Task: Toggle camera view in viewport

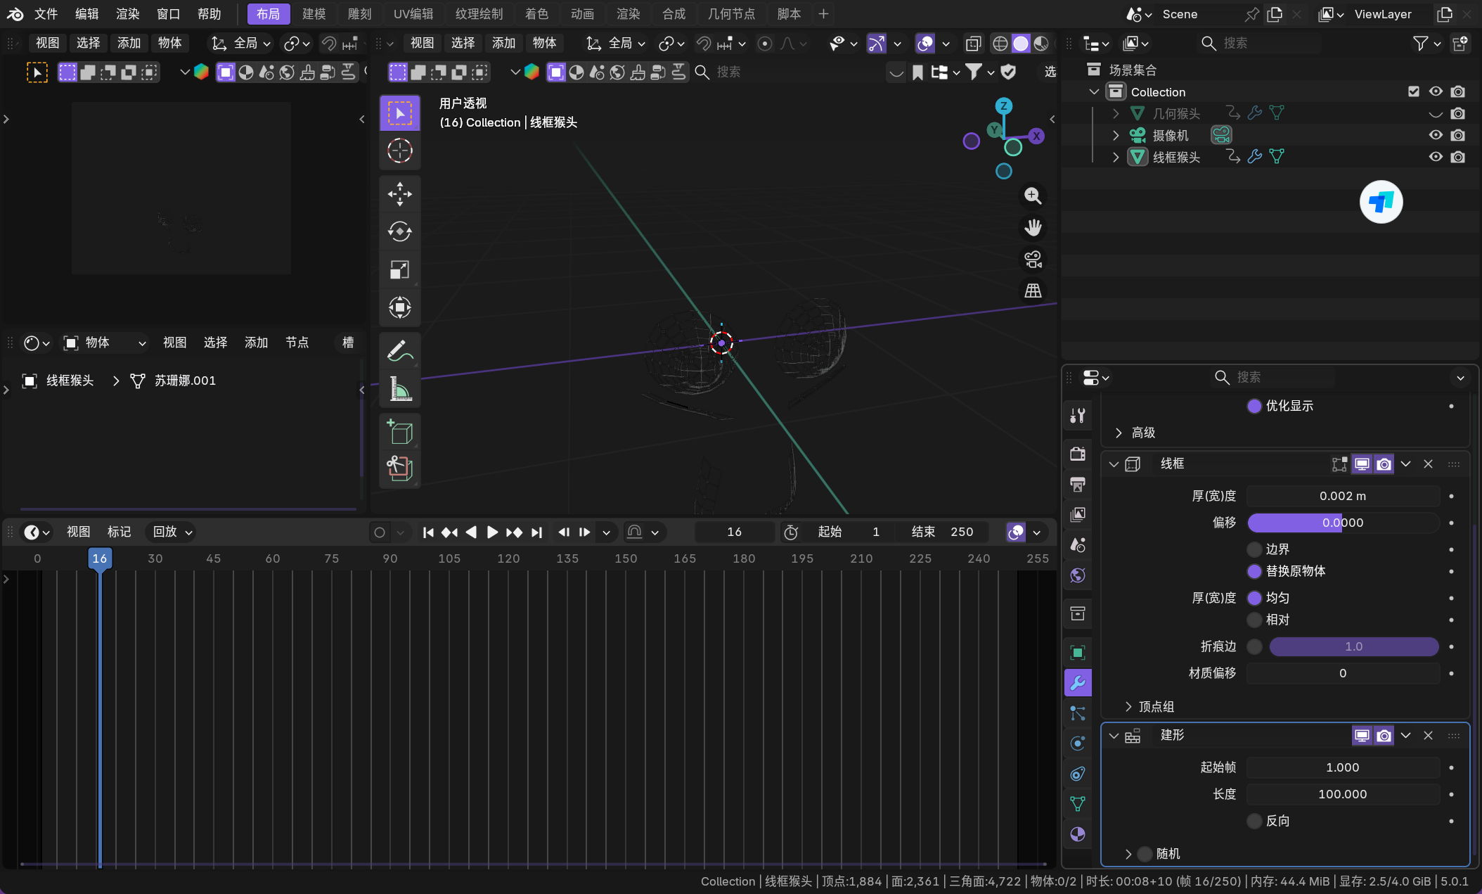Action: pyautogui.click(x=1033, y=260)
